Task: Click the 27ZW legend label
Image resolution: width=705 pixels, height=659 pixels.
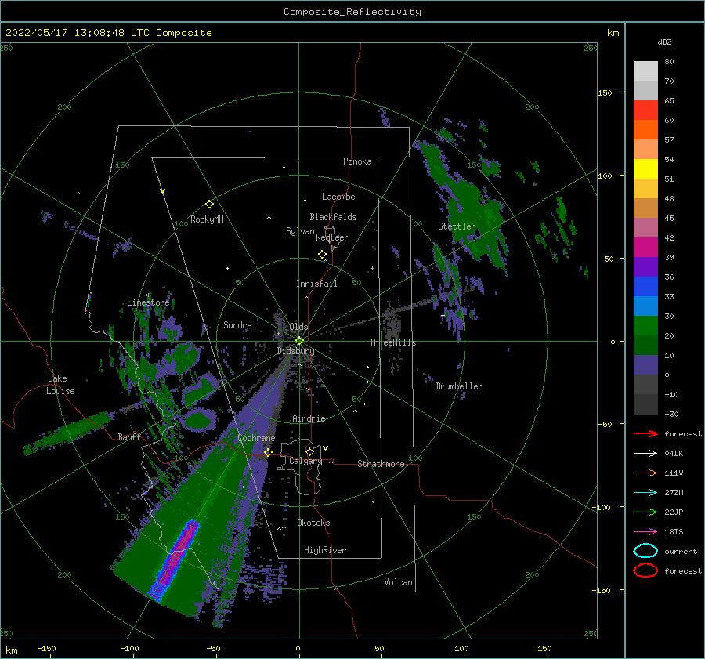Action: tap(674, 493)
